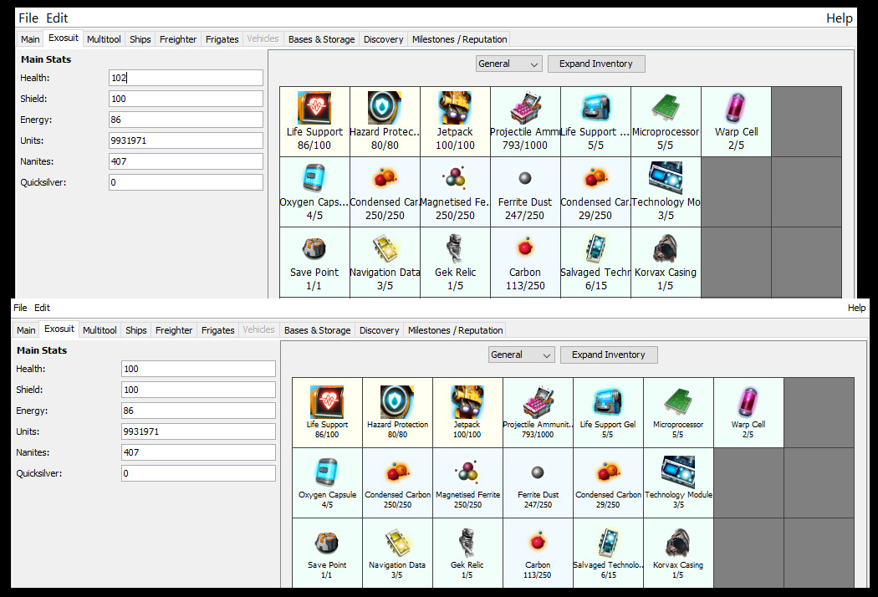Open General inventory dropdown in lower window
Image resolution: width=878 pixels, height=597 pixels.
521,355
